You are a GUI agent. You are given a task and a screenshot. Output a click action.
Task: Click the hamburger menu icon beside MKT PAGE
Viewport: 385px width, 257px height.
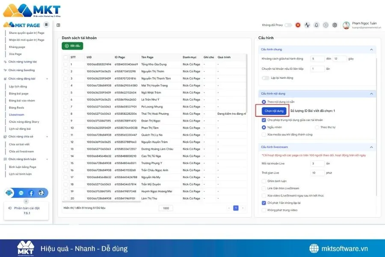pos(46,24)
